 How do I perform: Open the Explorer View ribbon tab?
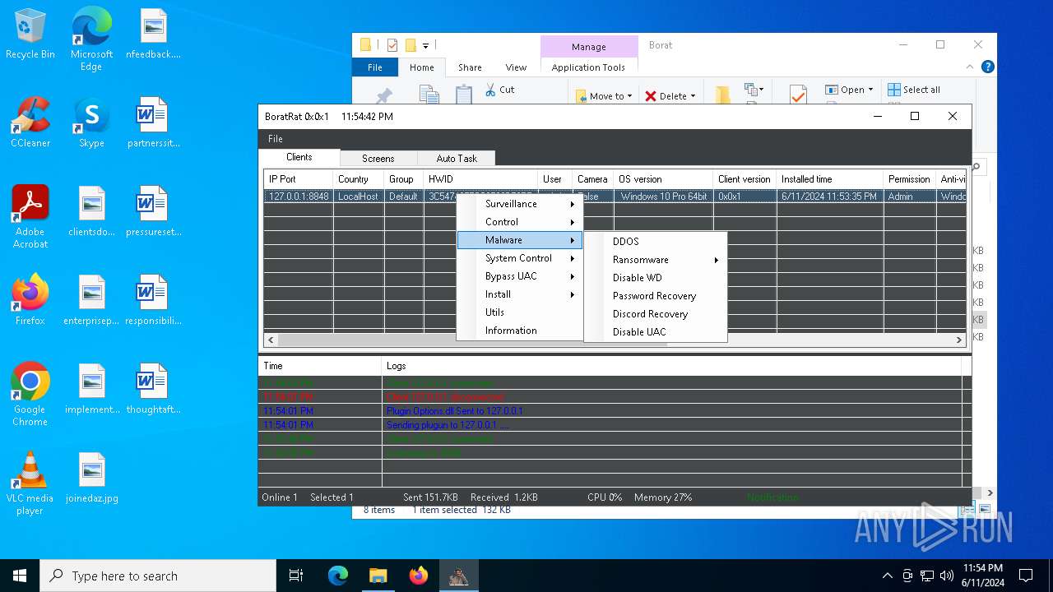[x=516, y=67]
